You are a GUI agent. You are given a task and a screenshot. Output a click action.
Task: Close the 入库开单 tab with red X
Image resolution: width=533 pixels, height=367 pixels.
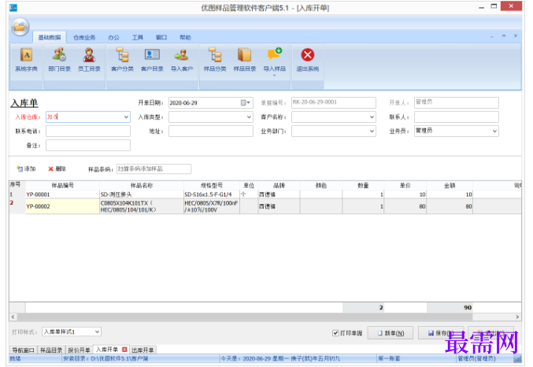(124, 350)
